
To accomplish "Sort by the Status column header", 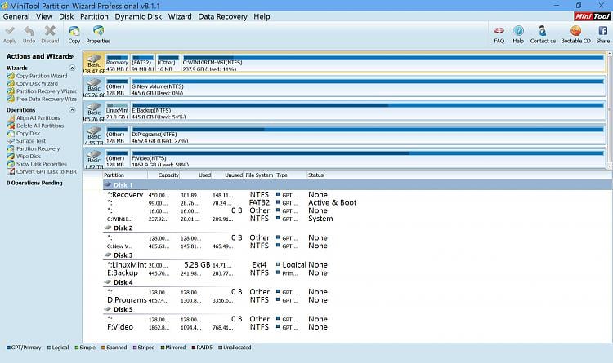I will click(315, 175).
